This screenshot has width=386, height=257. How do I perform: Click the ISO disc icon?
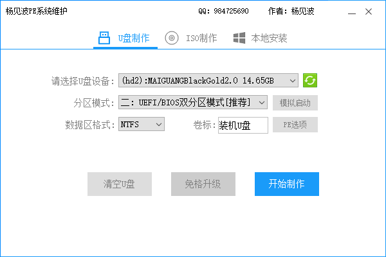172,38
